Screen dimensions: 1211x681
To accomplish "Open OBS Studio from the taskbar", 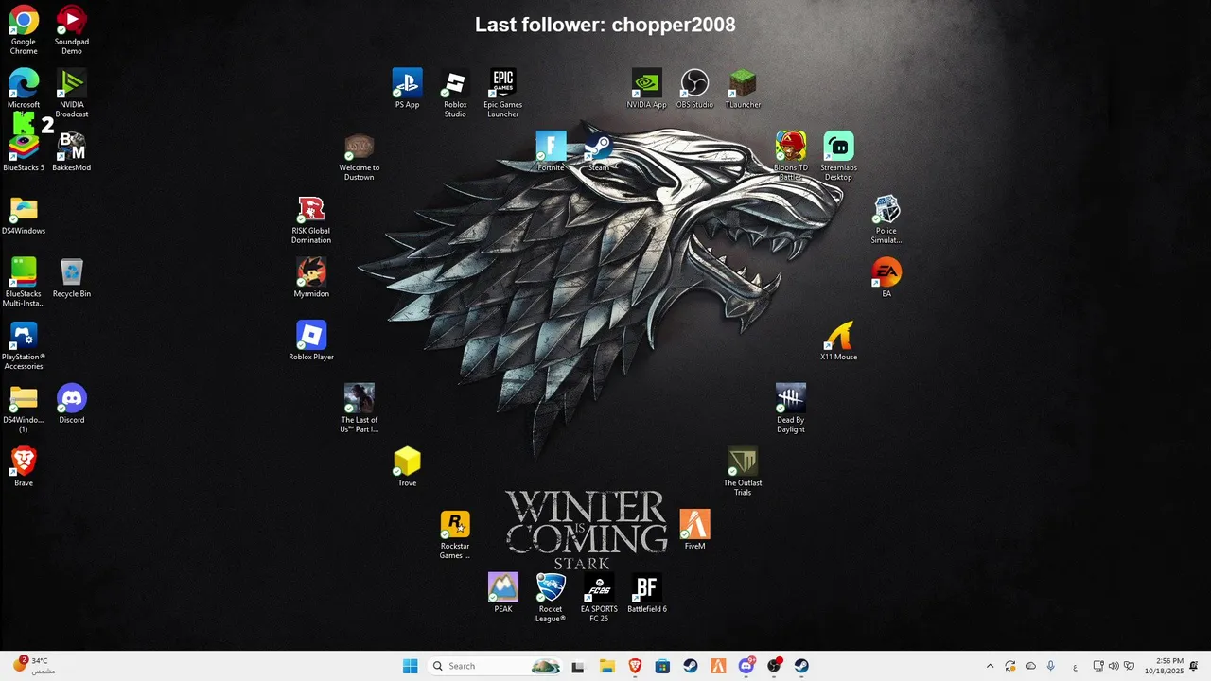I will click(774, 666).
